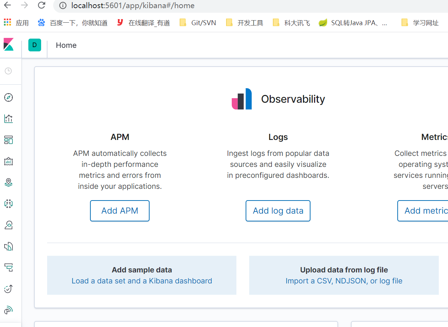448x327 pixels.
Task: Open the Machine Learning sidebar icon
Action: click(x=9, y=204)
